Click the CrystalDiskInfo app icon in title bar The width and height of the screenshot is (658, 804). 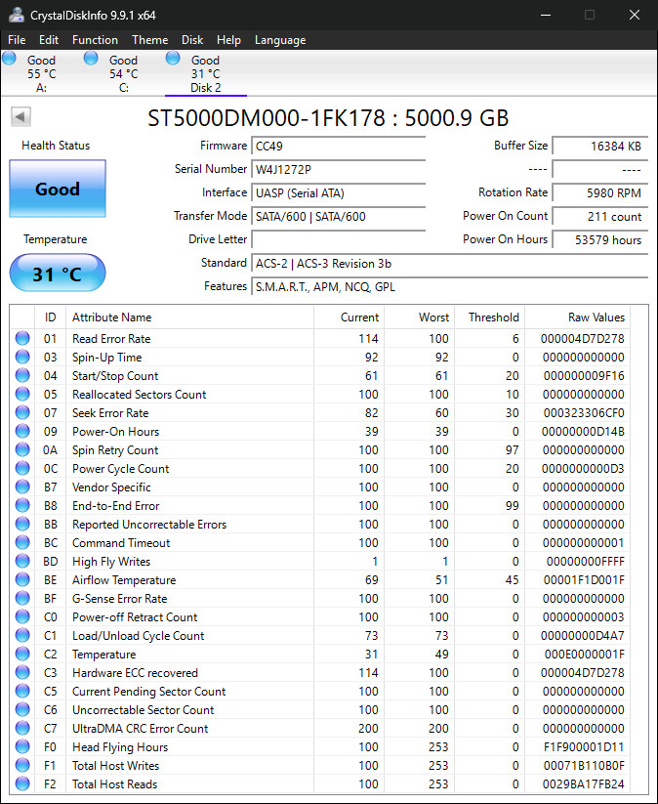tap(17, 15)
